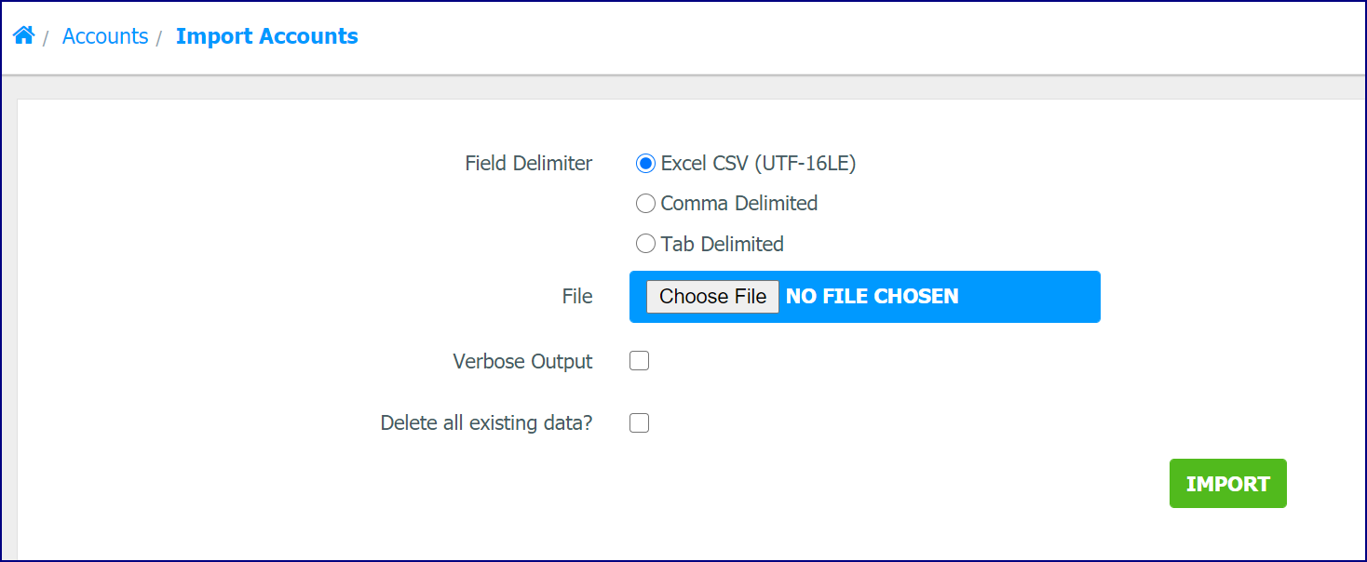Screen dimensions: 1367x562
Task: Click the Verbose Output label text
Action: coord(522,361)
